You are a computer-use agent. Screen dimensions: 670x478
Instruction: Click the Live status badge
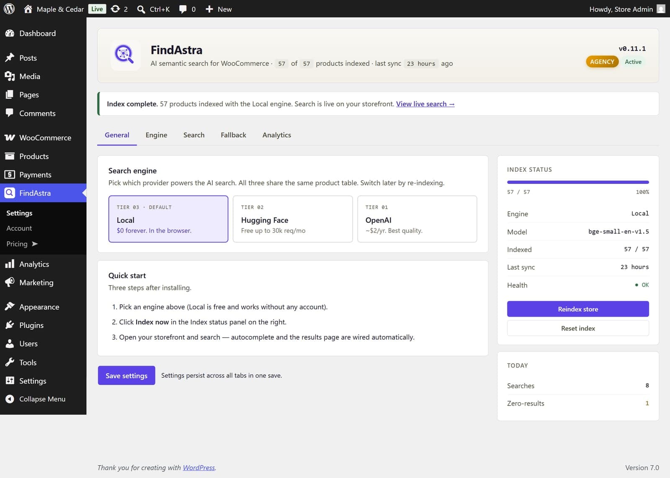coord(97,9)
